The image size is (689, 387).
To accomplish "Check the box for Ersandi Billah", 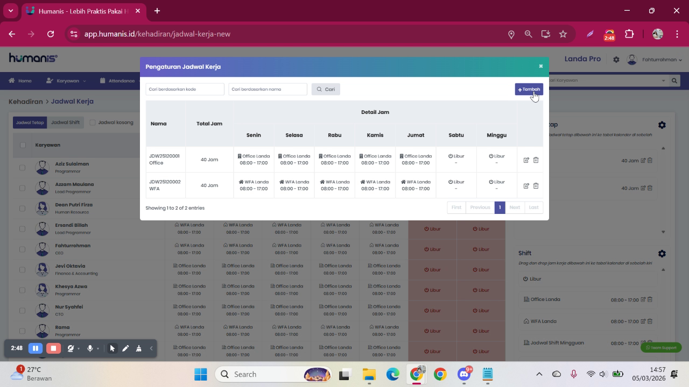I will 23,229.
